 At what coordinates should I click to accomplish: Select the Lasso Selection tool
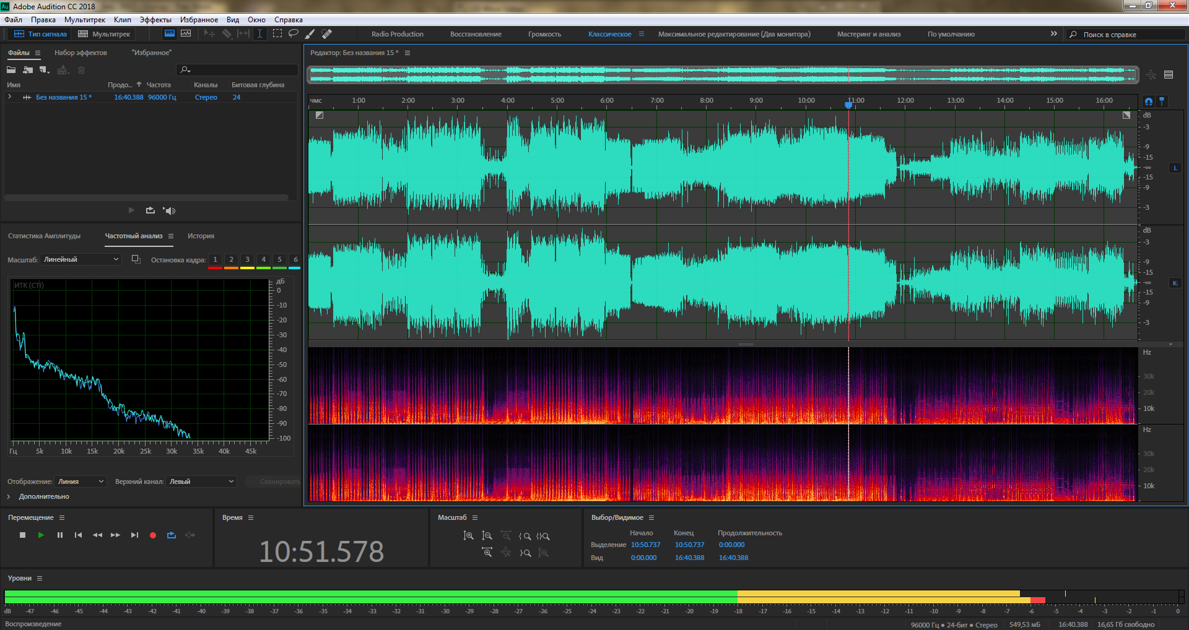point(294,33)
